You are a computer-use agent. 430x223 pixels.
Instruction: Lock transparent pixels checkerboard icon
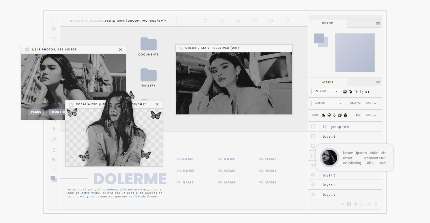(324, 115)
